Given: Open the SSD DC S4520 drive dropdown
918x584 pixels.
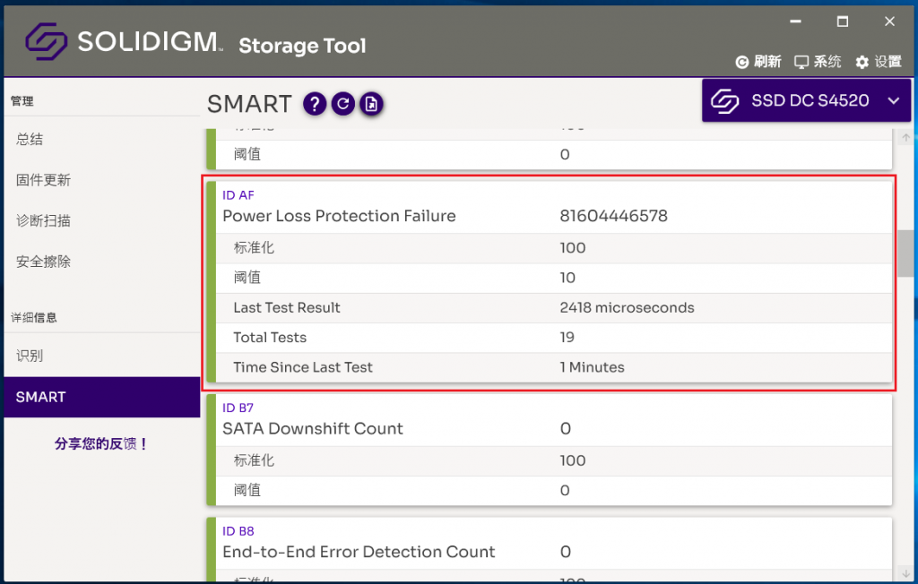Looking at the screenshot, I should (x=806, y=100).
